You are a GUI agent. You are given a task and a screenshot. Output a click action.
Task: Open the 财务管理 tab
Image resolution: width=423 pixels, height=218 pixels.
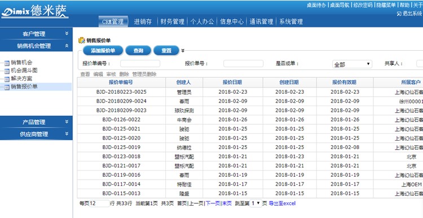(173, 21)
